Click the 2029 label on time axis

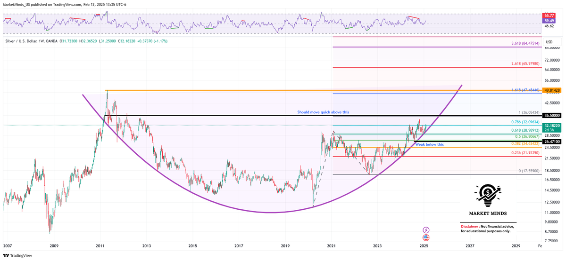point(516,246)
